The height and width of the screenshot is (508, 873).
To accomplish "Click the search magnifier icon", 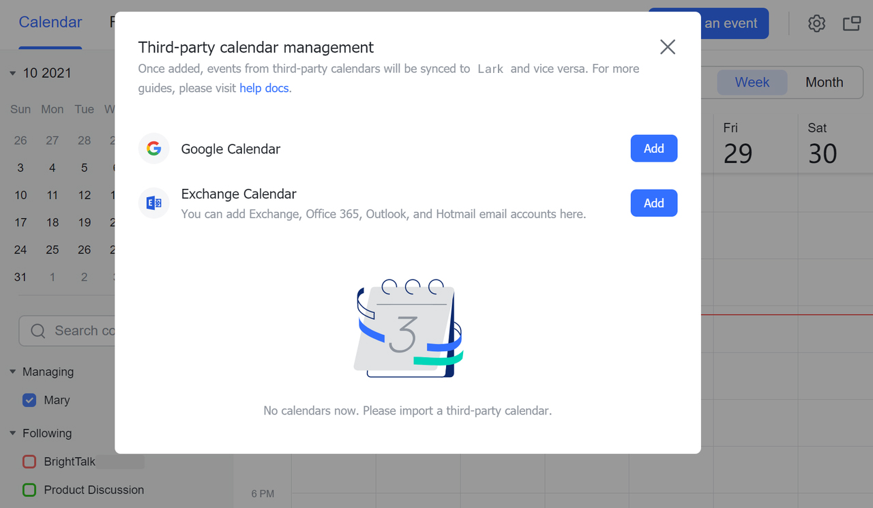I will click(38, 331).
